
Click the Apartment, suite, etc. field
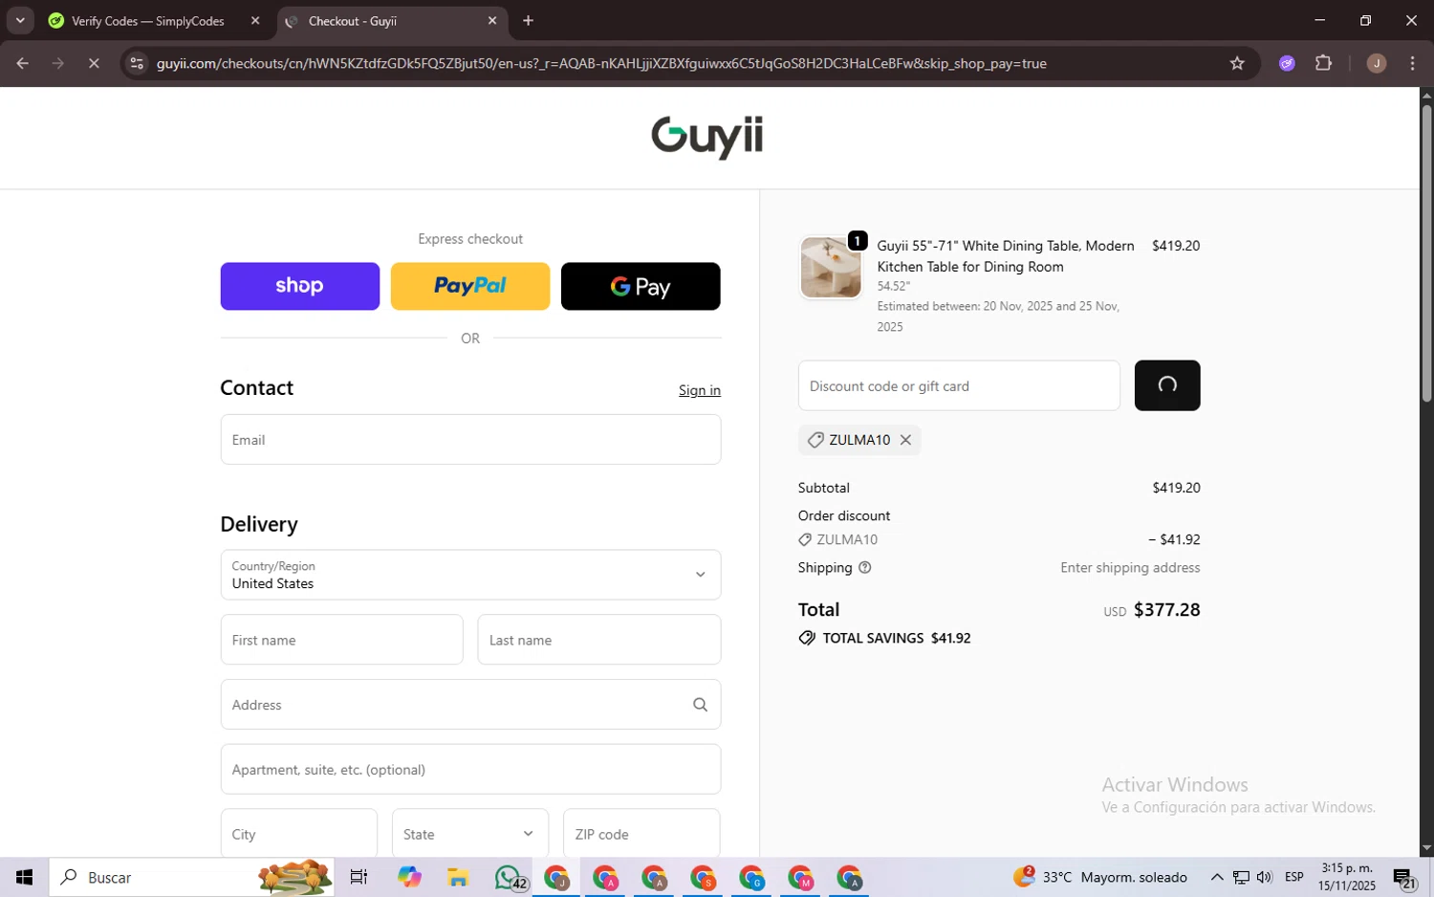tap(470, 770)
